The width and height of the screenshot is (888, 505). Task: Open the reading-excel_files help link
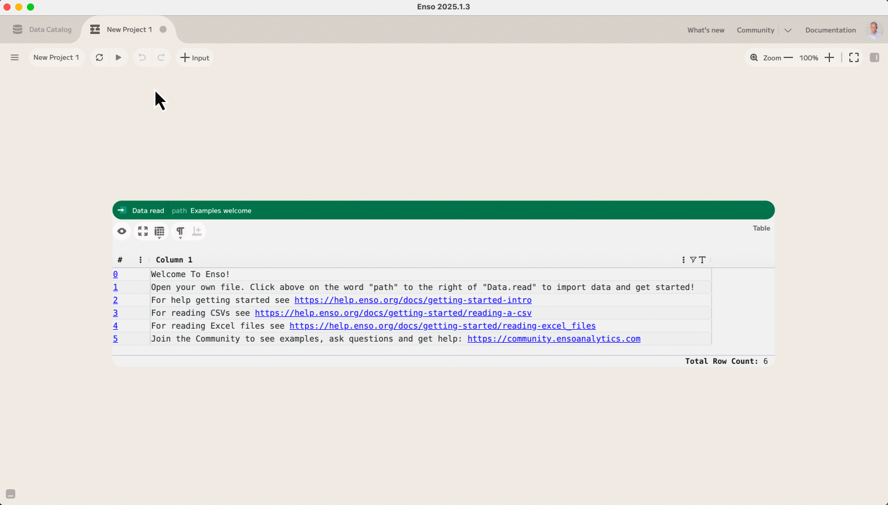[x=442, y=326]
